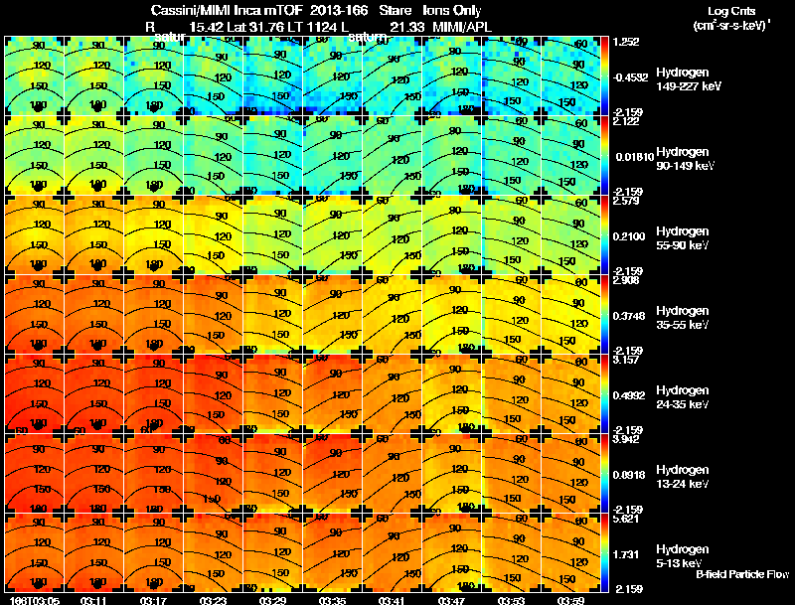
Task: Click the 03:53 time label
Action: click(x=511, y=600)
